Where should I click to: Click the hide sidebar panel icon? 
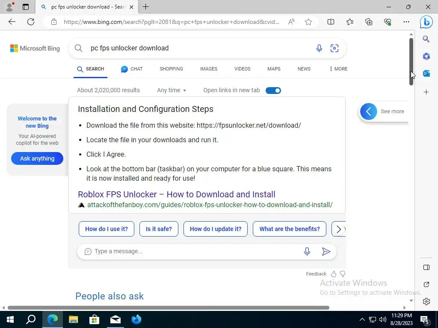tap(426, 267)
